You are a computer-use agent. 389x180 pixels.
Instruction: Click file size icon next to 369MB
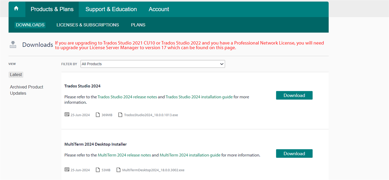[98, 115]
